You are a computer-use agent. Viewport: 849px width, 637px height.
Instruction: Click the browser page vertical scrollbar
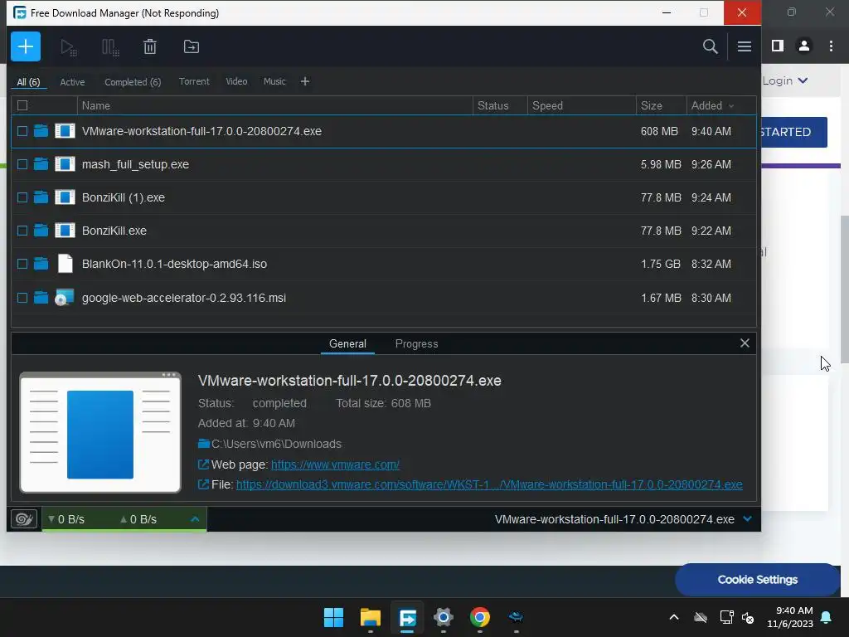[844, 289]
